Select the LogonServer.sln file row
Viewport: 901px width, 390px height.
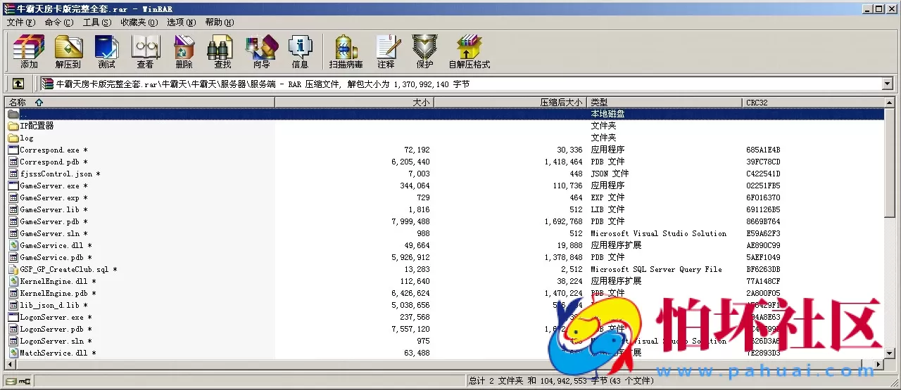445,341
